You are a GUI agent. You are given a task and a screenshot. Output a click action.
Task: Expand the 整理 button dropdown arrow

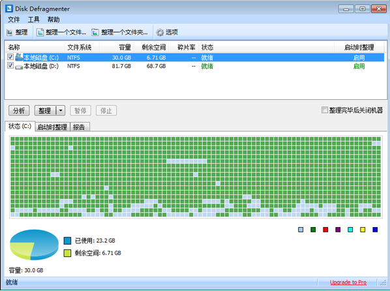coord(61,110)
